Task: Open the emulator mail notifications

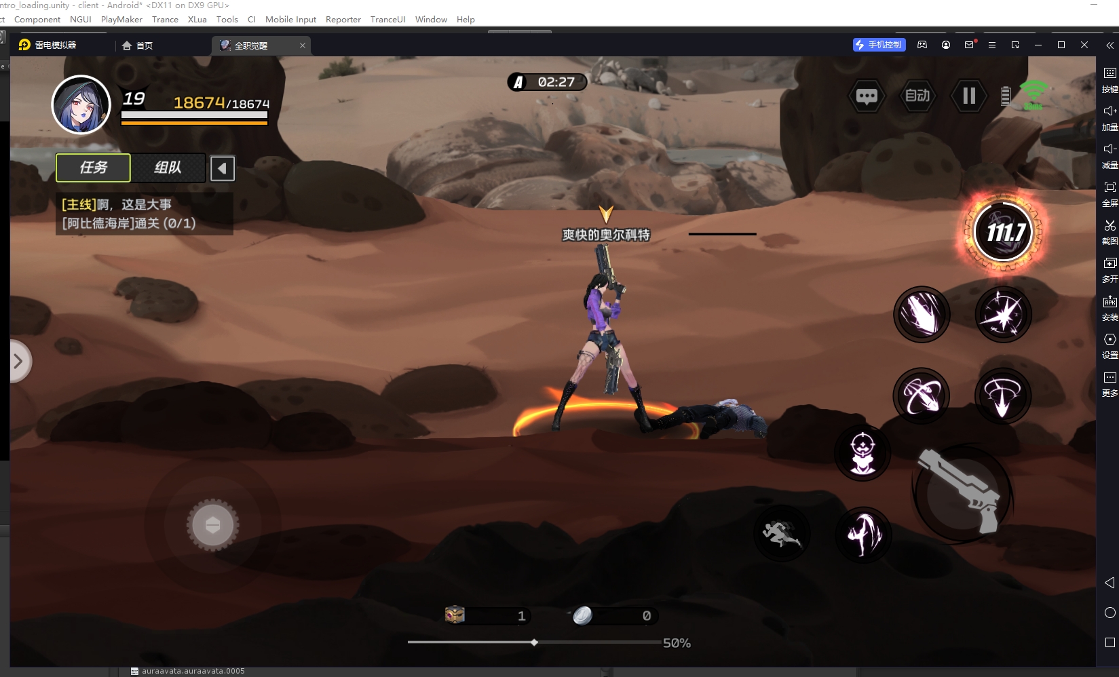Action: click(x=969, y=45)
